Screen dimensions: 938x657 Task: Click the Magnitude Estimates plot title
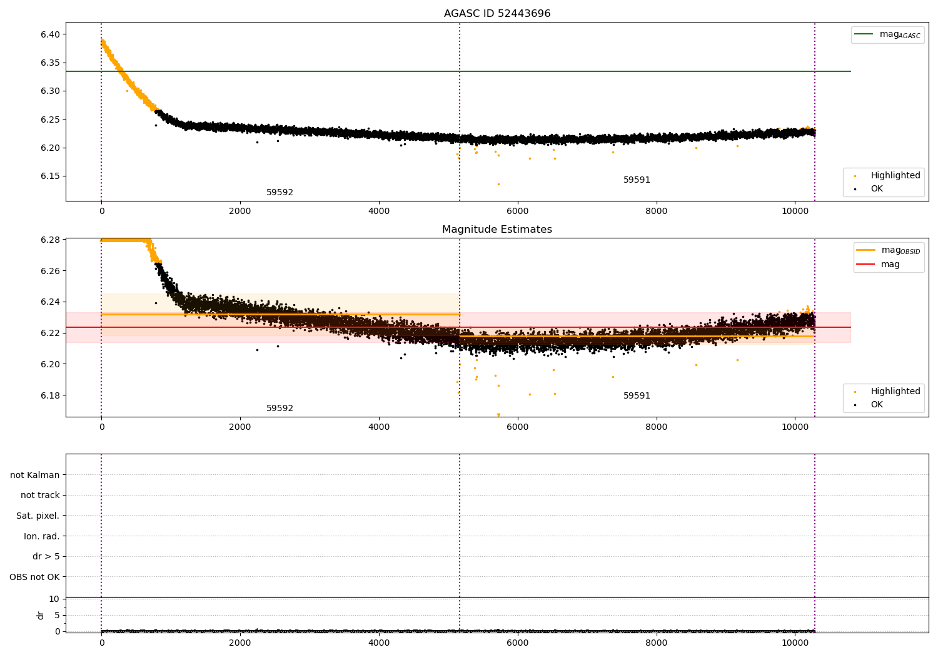point(497,230)
